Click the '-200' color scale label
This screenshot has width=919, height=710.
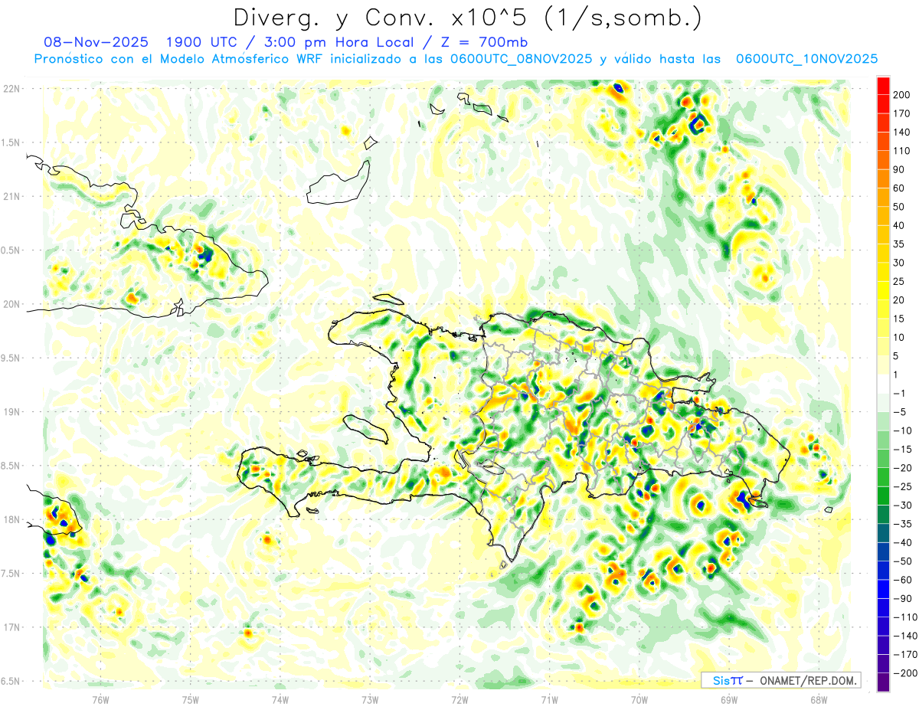pos(906,674)
